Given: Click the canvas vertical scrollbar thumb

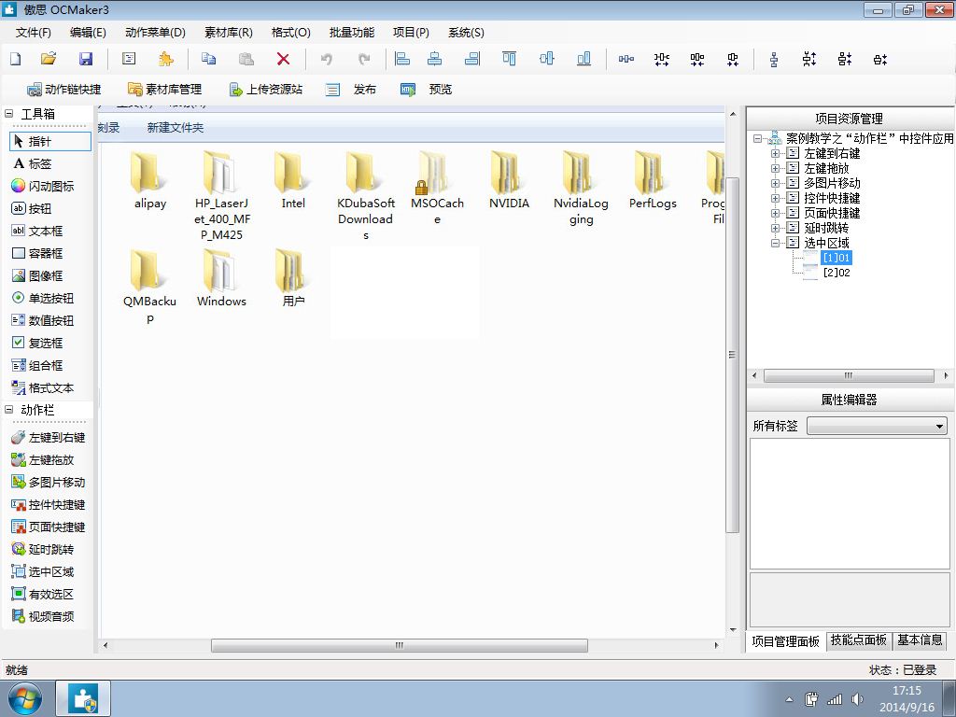Looking at the screenshot, I should click(x=732, y=355).
